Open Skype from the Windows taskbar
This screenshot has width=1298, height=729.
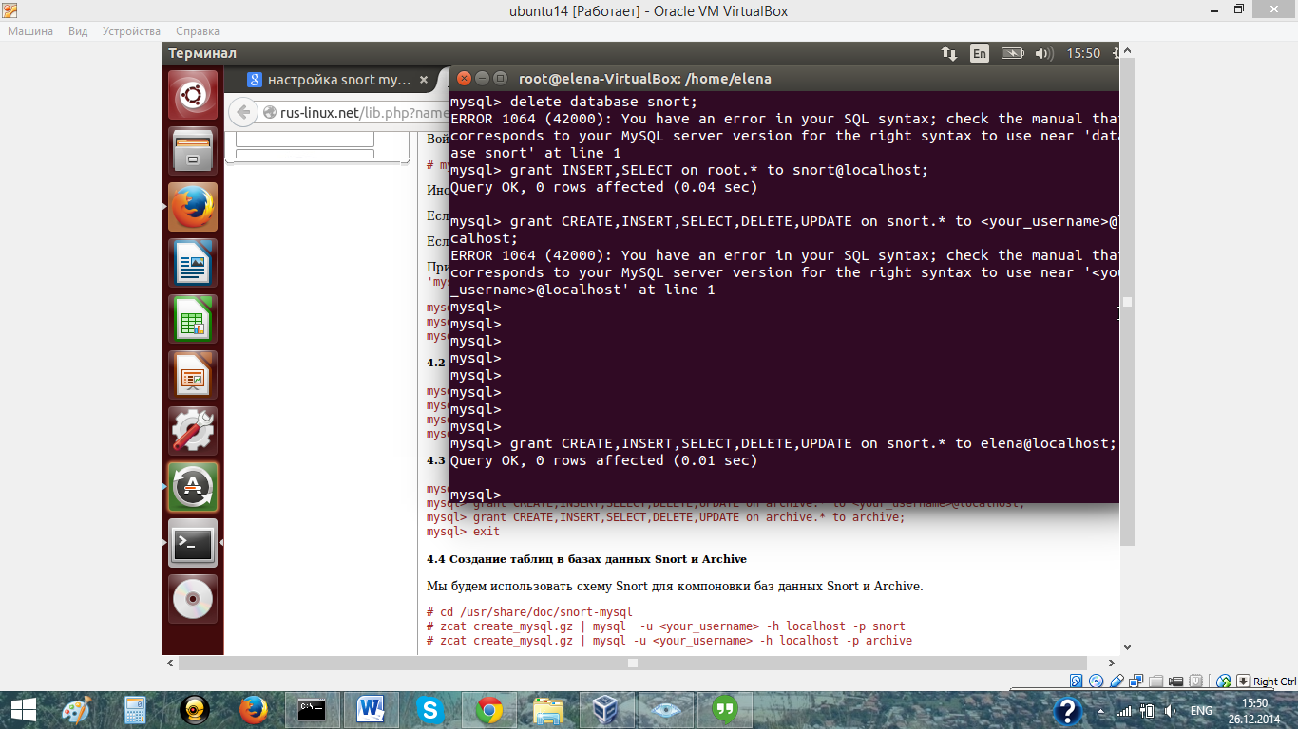(x=429, y=710)
